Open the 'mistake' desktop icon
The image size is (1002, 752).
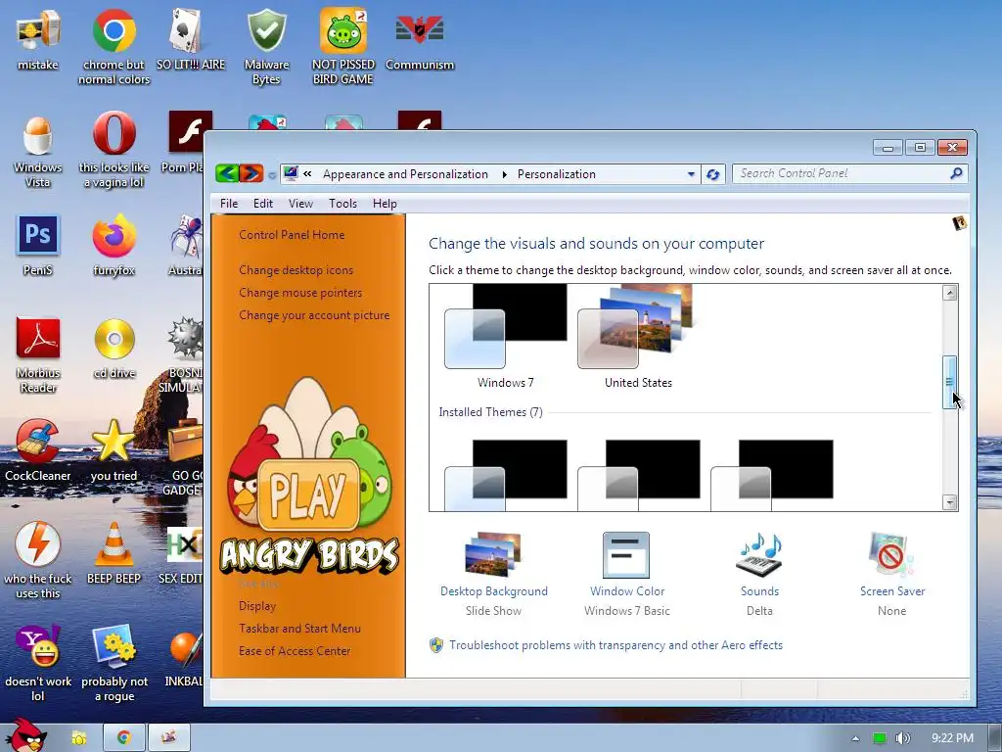tap(38, 41)
